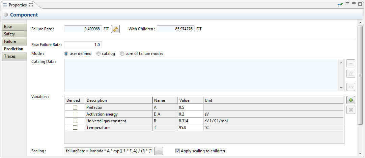Viewport: 365px width, 158px height.
Task: Close the Properties view tab
Action: pos(31,5)
